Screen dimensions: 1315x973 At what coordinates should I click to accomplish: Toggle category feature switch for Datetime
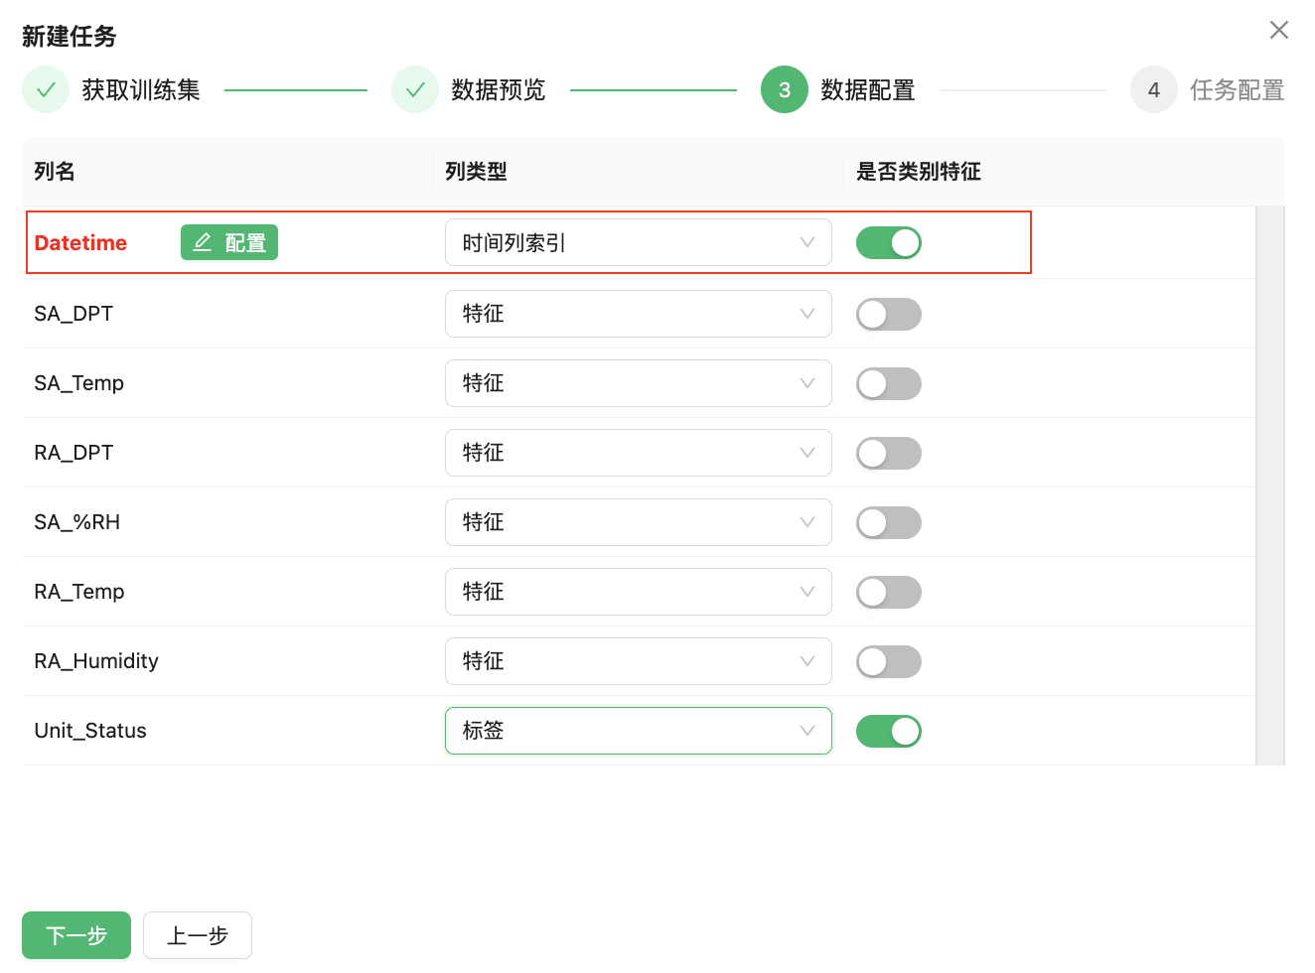889,242
